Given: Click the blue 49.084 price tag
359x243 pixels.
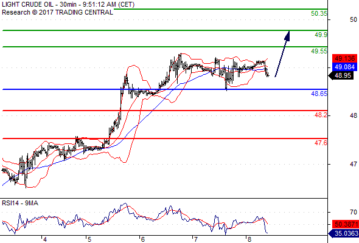Looking at the screenshot, I should [x=344, y=67].
